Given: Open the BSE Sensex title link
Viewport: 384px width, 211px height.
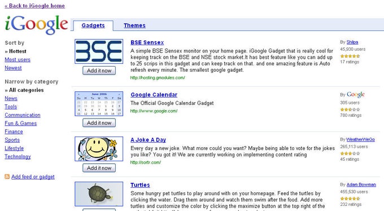Looking at the screenshot, I should point(147,42).
